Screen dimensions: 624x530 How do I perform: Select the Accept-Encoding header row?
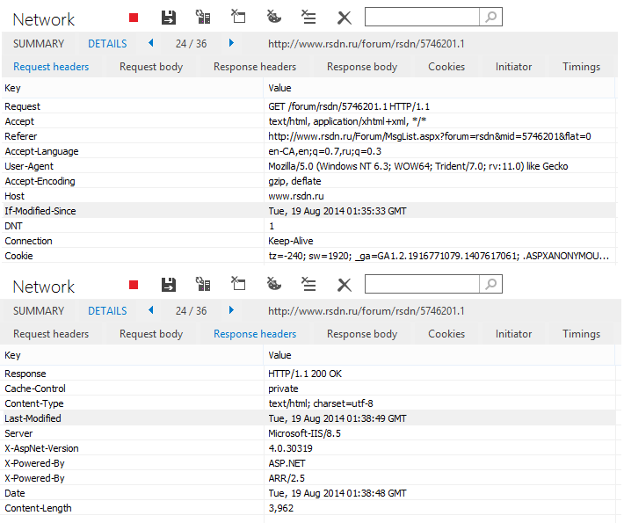coord(308,181)
